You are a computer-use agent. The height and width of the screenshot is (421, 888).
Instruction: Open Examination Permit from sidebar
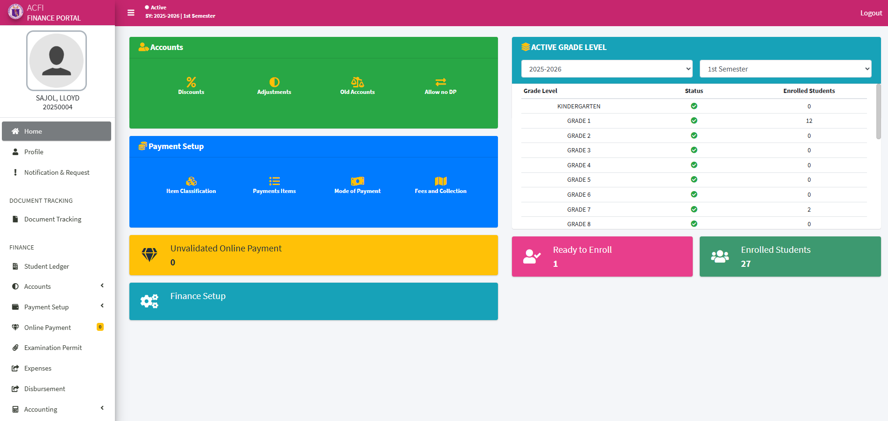[53, 348]
